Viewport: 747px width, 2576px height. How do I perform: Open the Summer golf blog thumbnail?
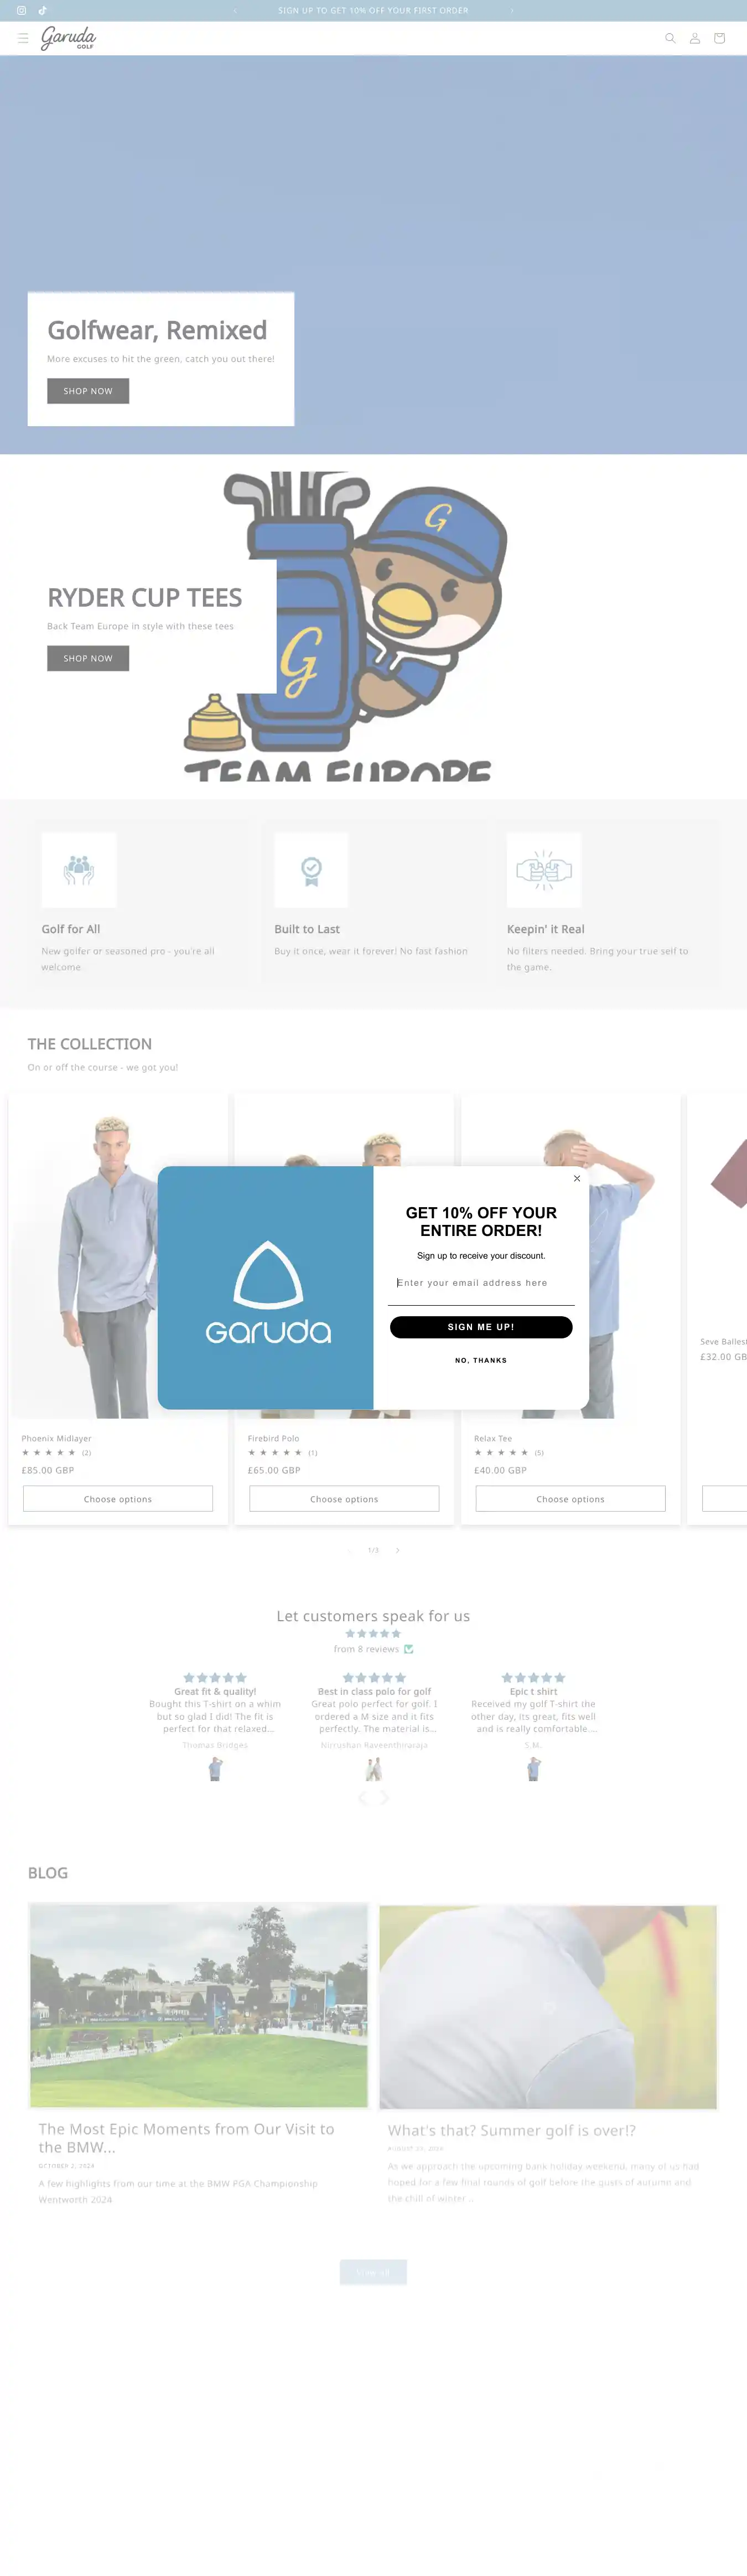(x=548, y=2007)
